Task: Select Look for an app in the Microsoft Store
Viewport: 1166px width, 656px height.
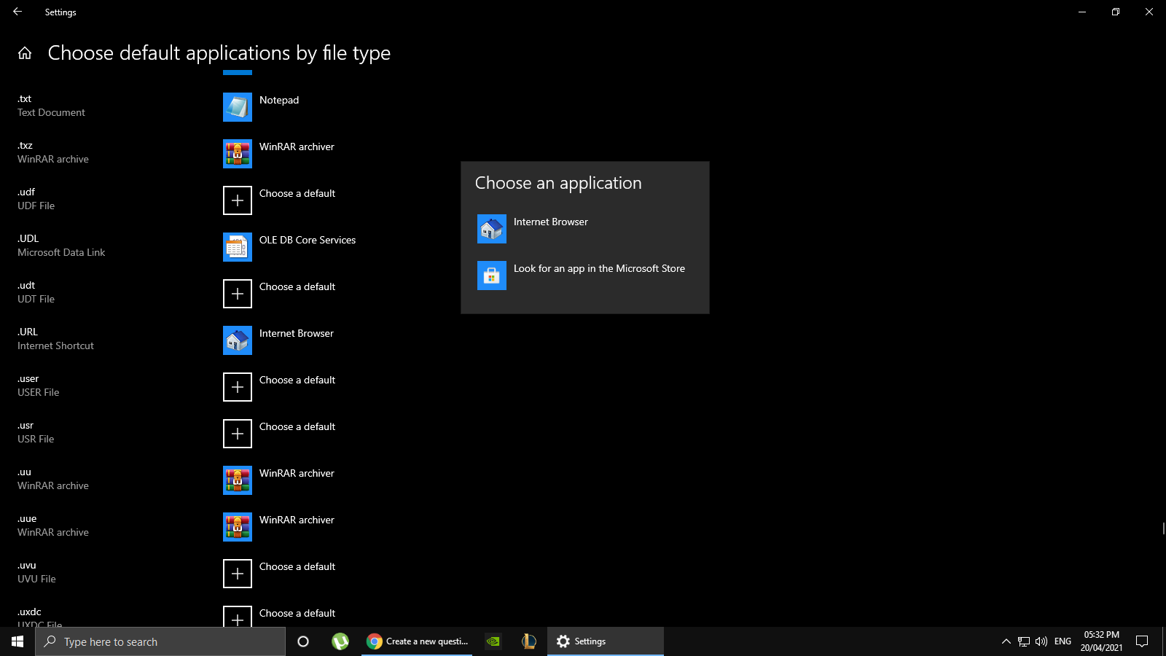Action: pyautogui.click(x=585, y=276)
